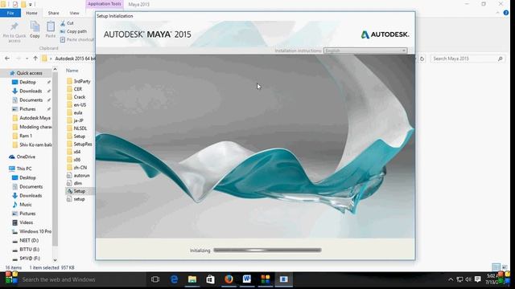Screen dimensions: 515x289
Task: Go back using the Explorer back arrow
Action: coord(7,59)
